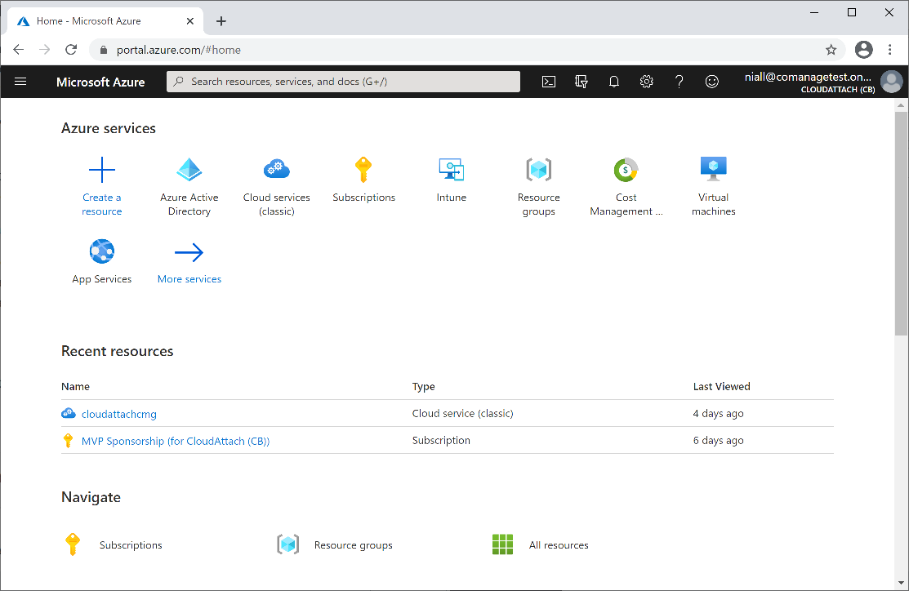Image resolution: width=909 pixels, height=591 pixels.
Task: Open the Azure portal hamburger menu
Action: [x=20, y=82]
